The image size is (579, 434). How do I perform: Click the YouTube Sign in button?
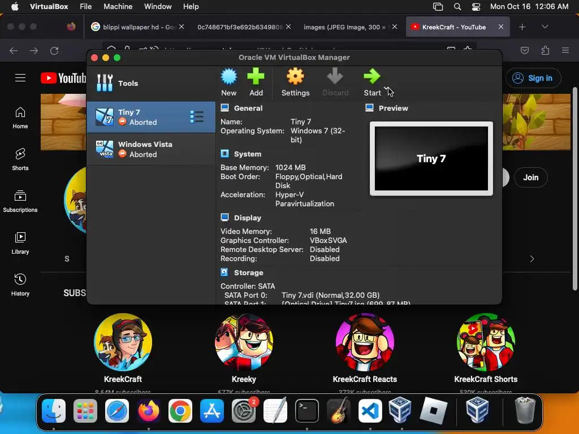tap(533, 78)
